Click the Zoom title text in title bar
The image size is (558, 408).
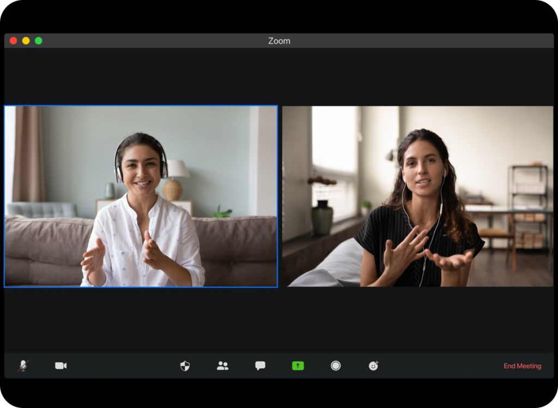[x=279, y=41]
